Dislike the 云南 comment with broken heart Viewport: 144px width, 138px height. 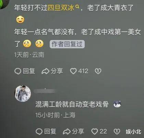click(98, 71)
